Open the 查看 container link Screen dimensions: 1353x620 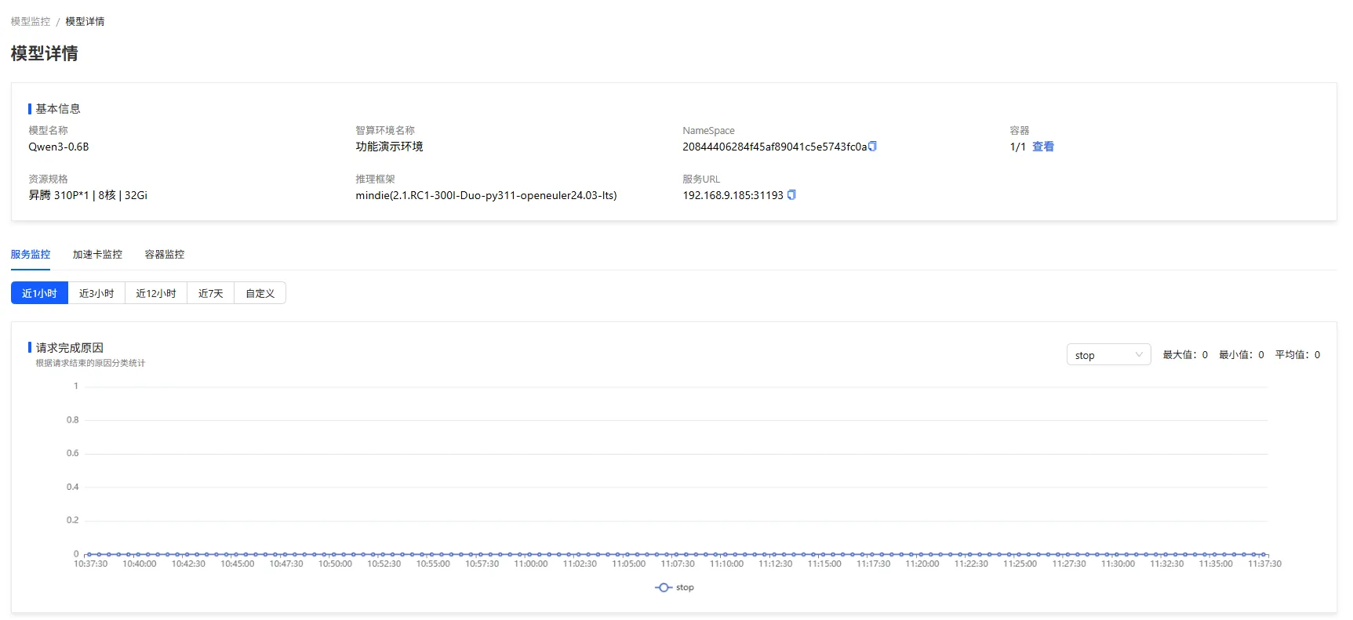pos(1043,147)
